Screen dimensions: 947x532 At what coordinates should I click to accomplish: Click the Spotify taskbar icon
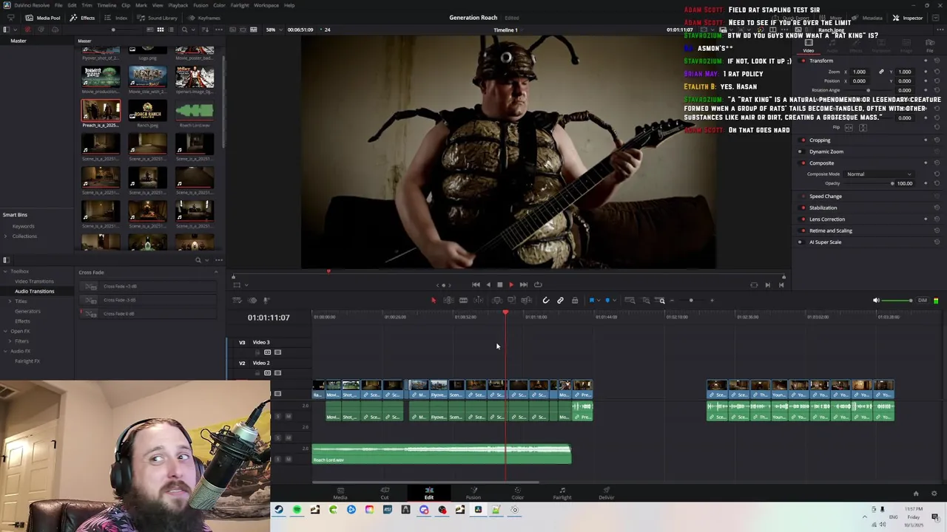click(x=297, y=510)
